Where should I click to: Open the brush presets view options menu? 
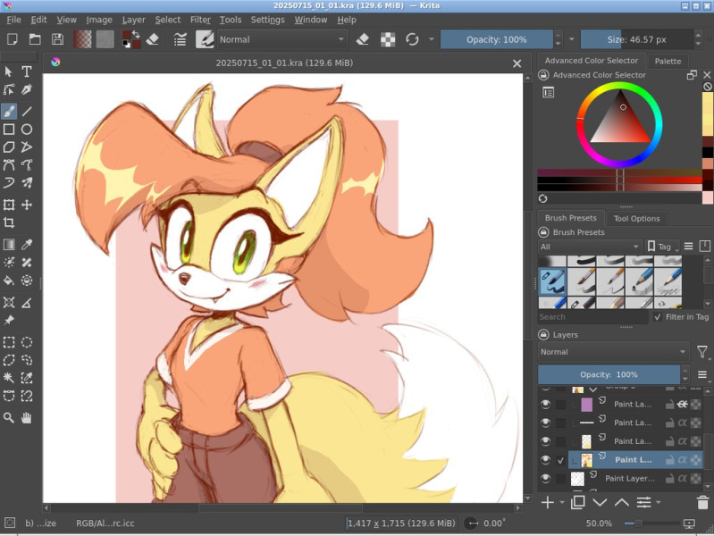(x=688, y=247)
